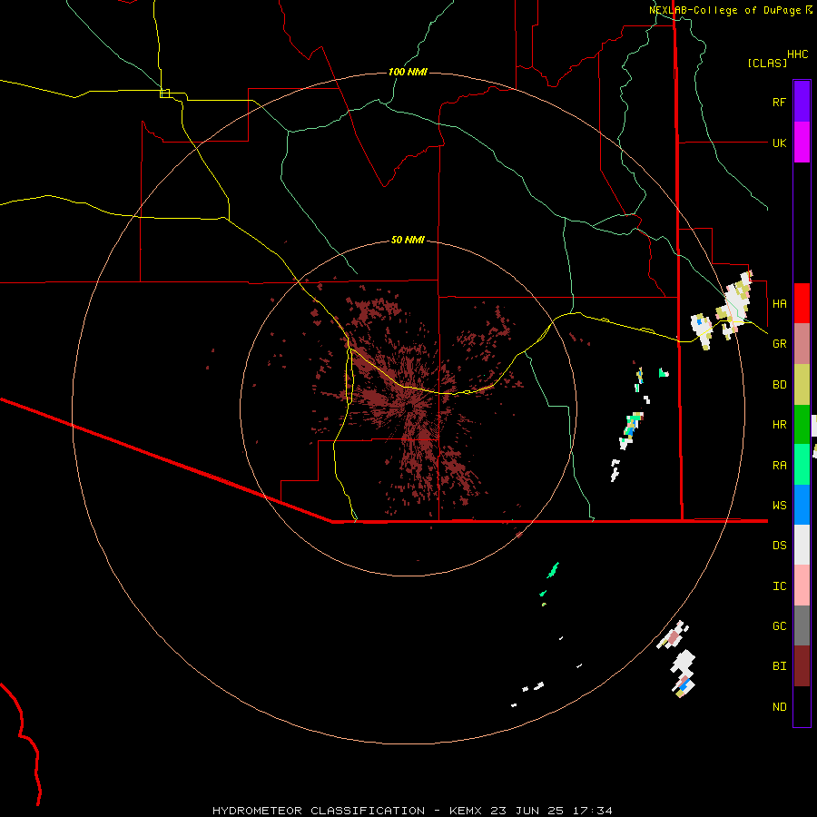
Task: Click the BI dark red legend swatch
Action: tap(802, 666)
